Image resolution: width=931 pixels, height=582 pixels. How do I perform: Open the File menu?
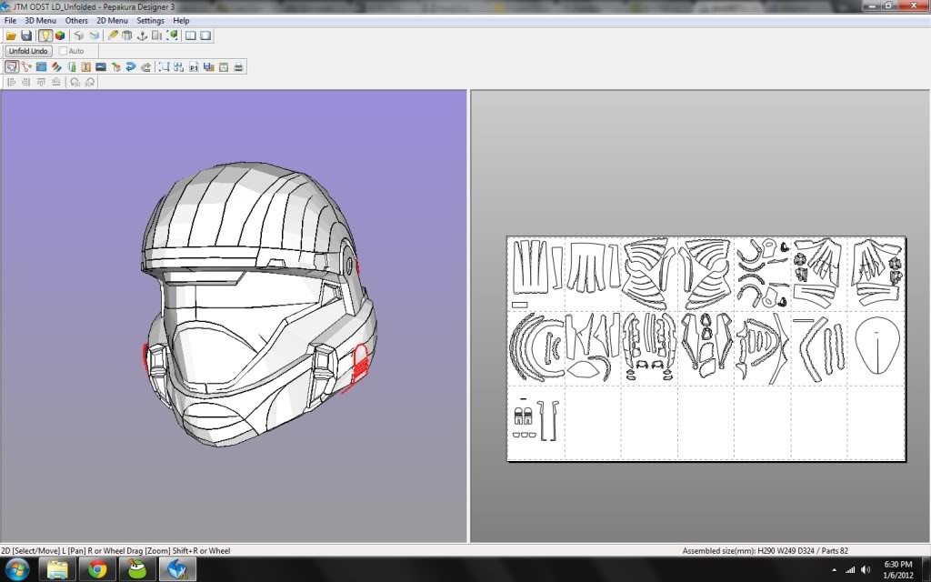pyautogui.click(x=10, y=20)
